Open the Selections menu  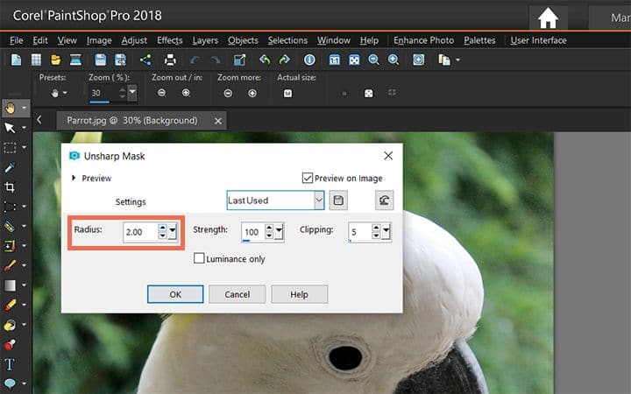point(287,40)
